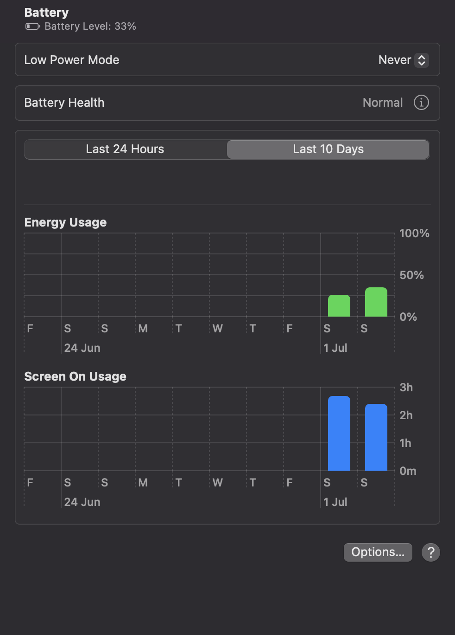Select the Last 10 Days tab
455x635 pixels.
(328, 149)
